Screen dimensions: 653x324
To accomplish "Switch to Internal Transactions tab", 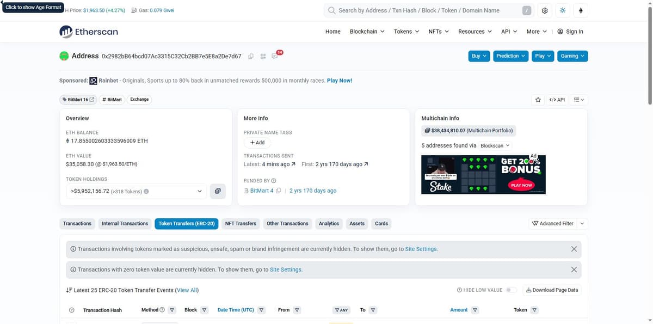I will 125,223.
